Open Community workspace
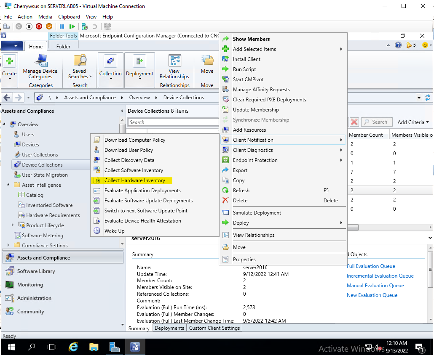The height and width of the screenshot is (355, 434). coord(30,312)
